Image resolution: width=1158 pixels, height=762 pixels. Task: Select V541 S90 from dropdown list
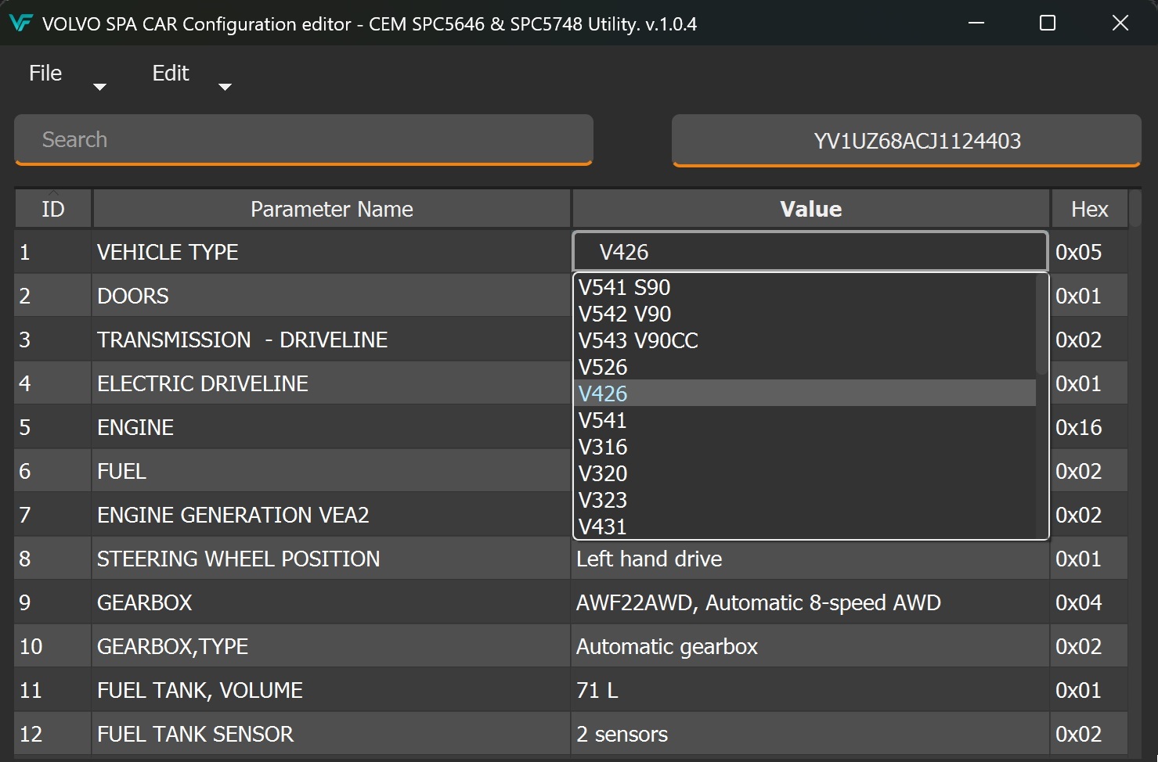(x=805, y=287)
